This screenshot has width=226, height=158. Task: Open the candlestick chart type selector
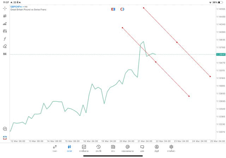coord(5,16)
